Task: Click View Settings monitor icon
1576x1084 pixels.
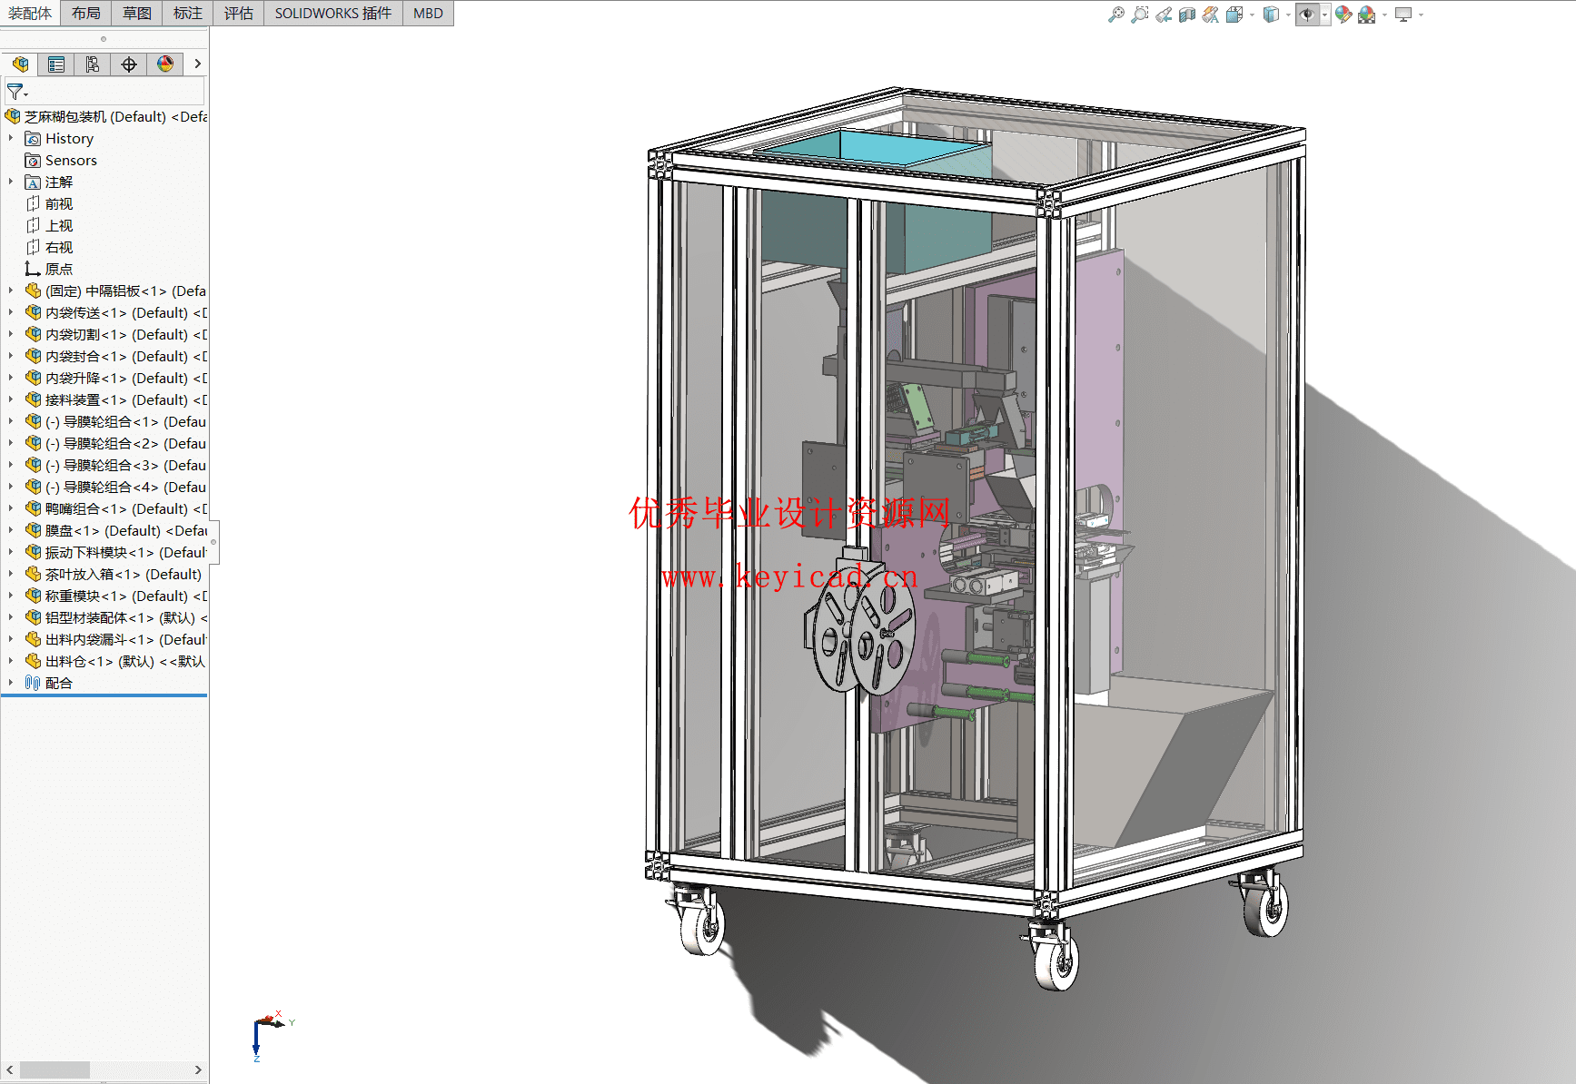Action: click(1403, 15)
